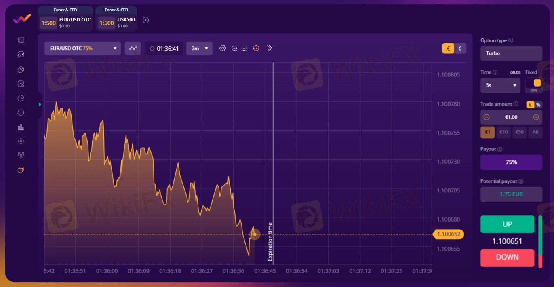
Task: Click info icon next to Time label
Action: pos(495,72)
